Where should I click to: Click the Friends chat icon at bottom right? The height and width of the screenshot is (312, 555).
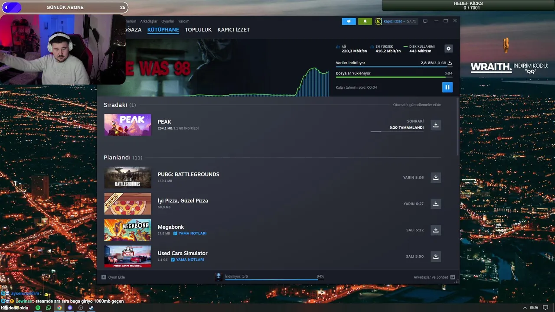(453, 277)
